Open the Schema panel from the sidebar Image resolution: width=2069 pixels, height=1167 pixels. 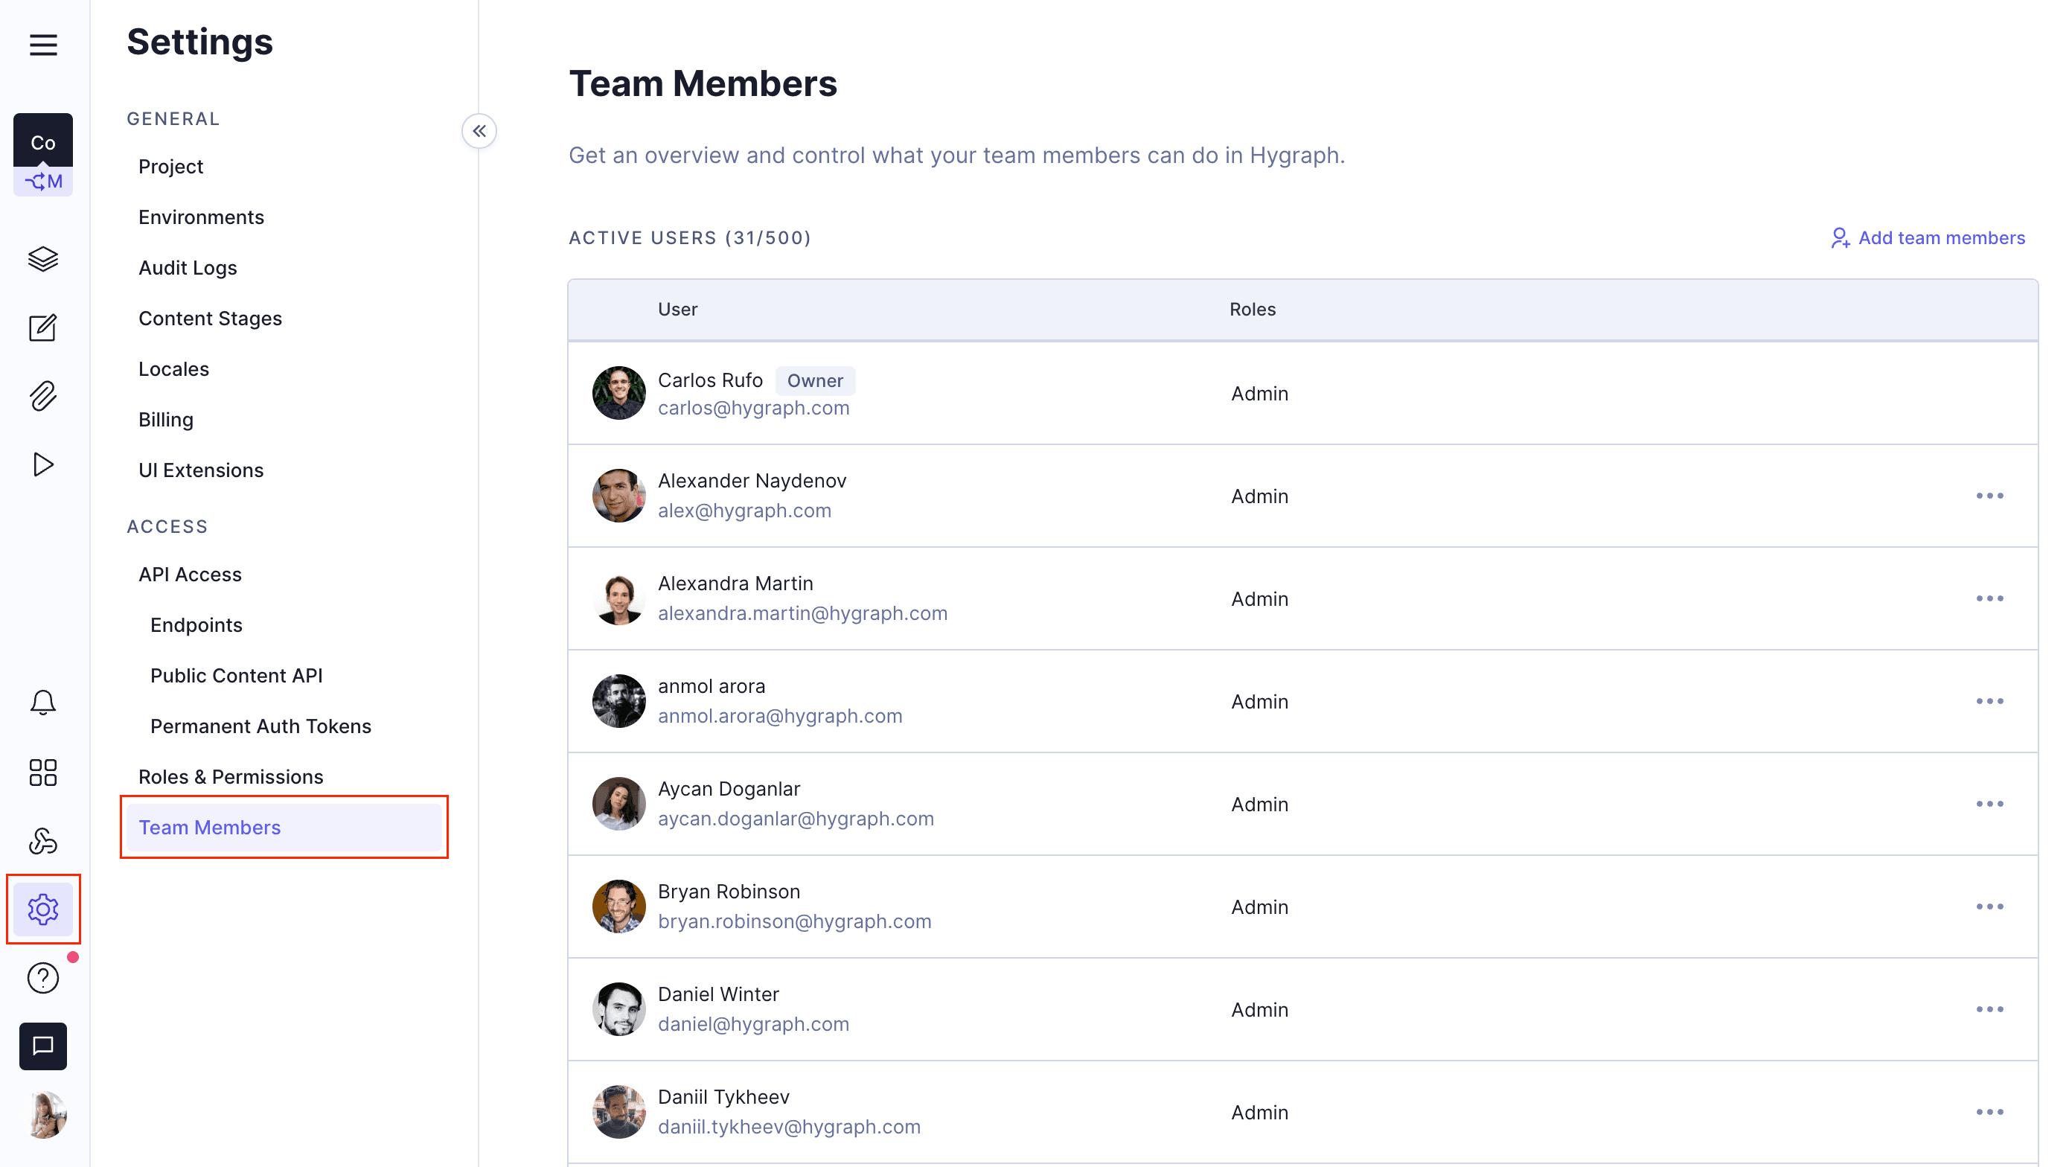[x=42, y=258]
